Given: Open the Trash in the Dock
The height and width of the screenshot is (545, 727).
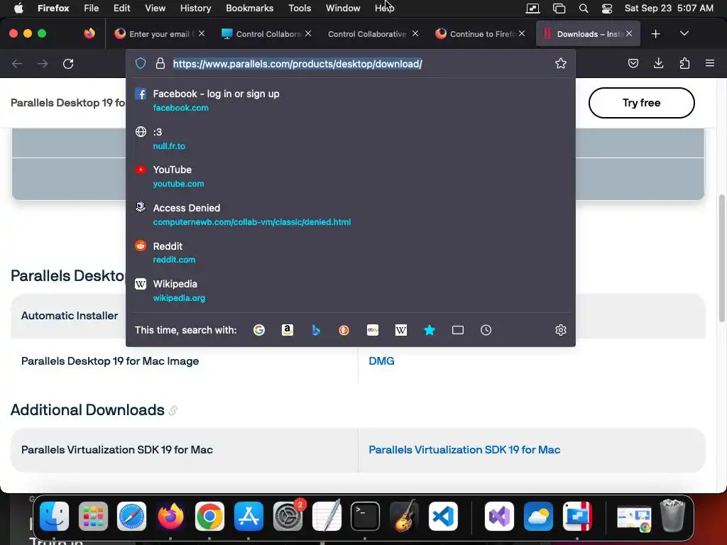Looking at the screenshot, I should tap(672, 515).
